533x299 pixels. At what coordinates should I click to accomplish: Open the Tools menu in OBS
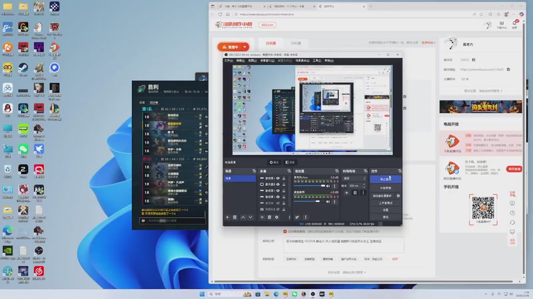tap(316, 60)
